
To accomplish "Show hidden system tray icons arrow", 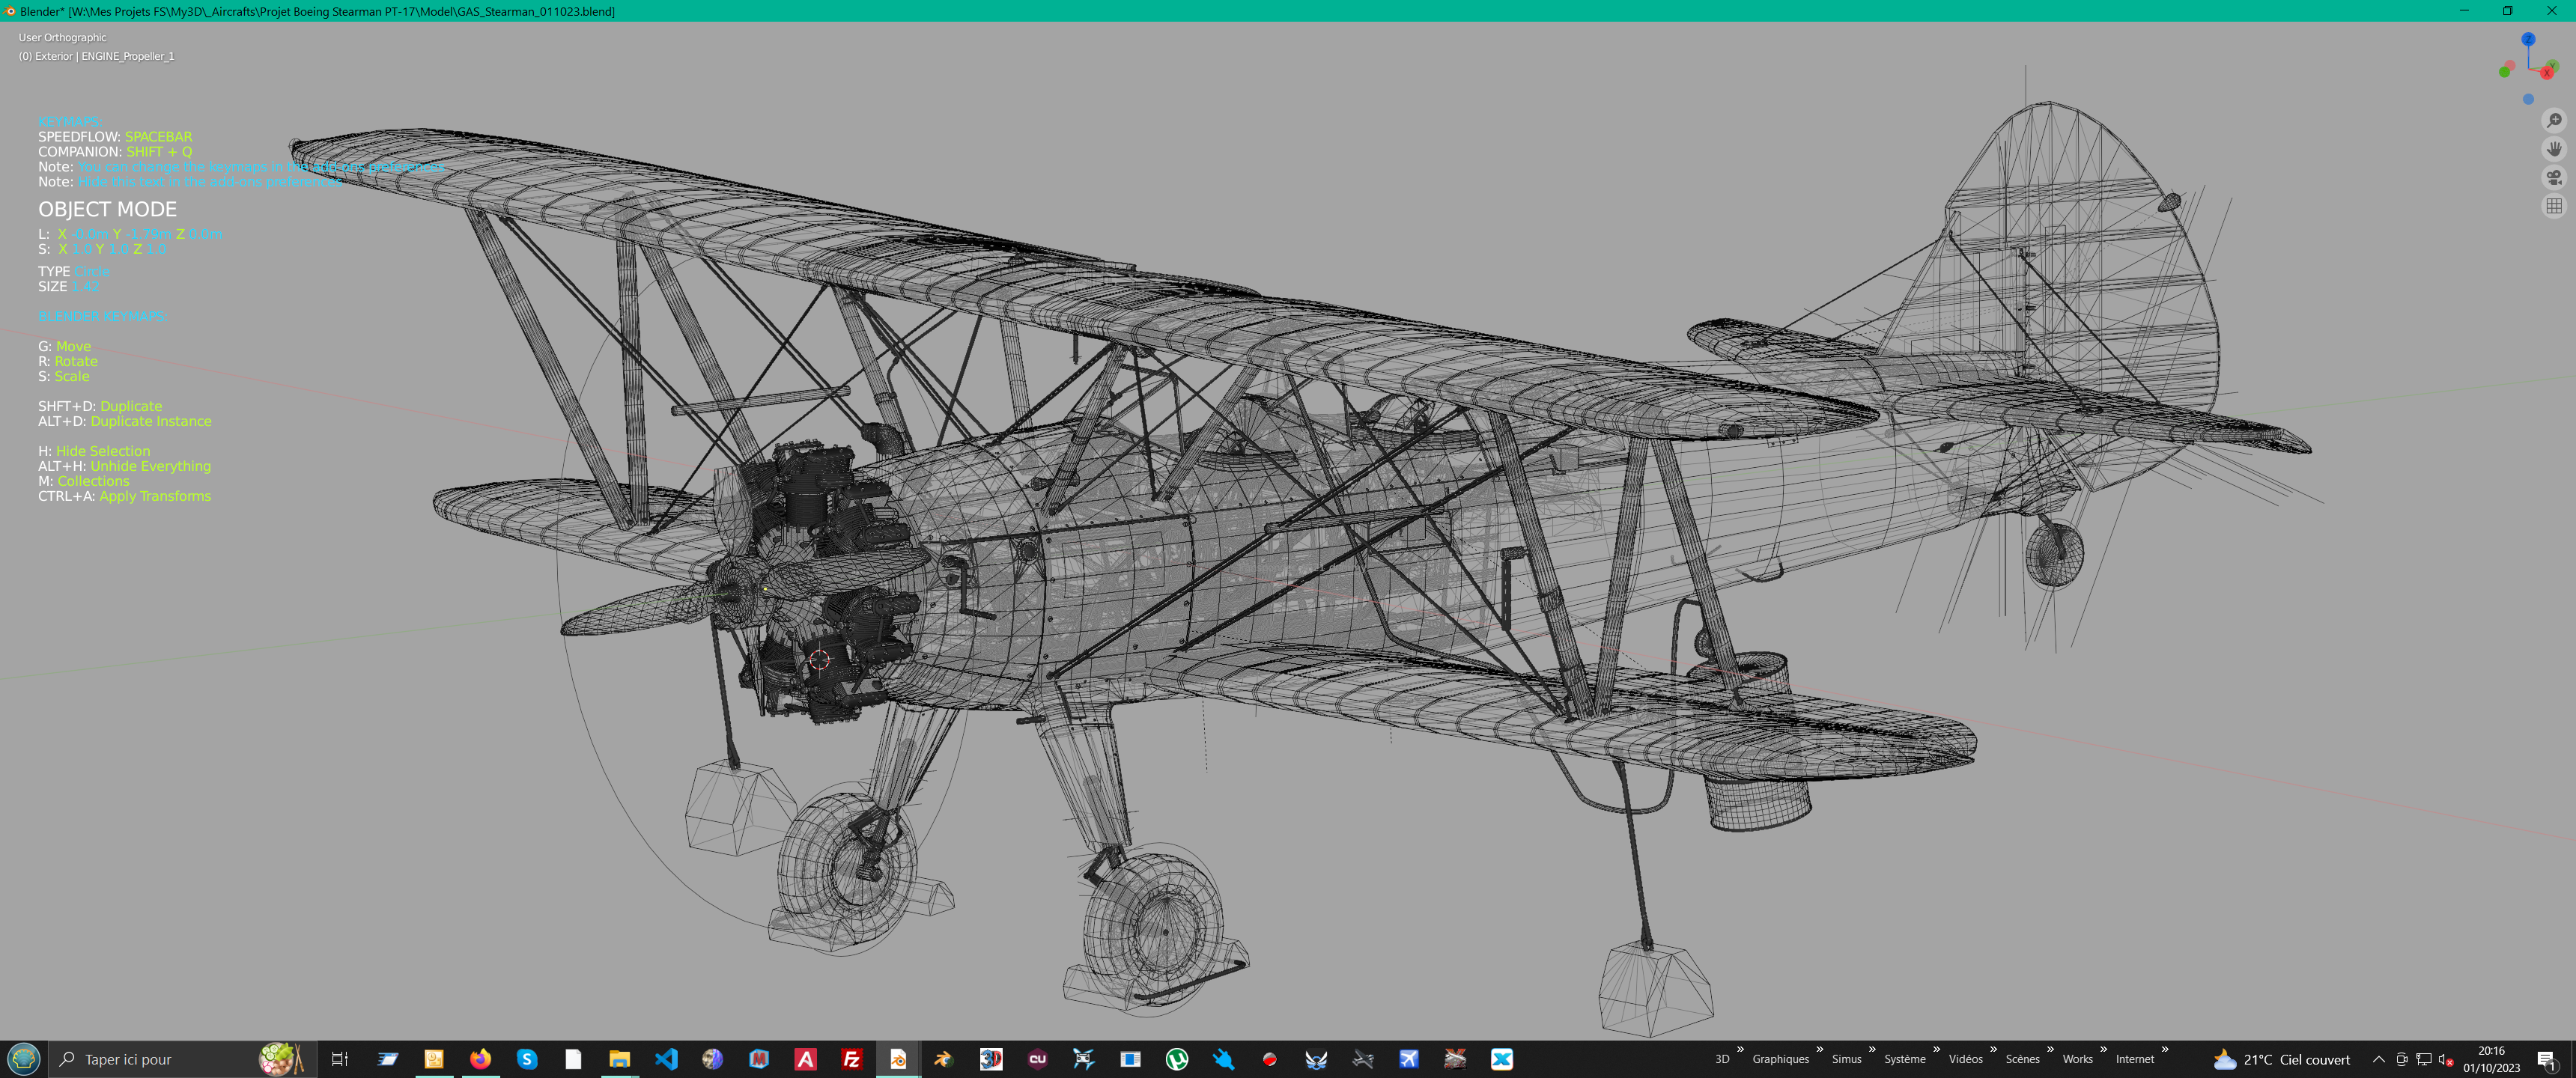I will point(2379,1059).
